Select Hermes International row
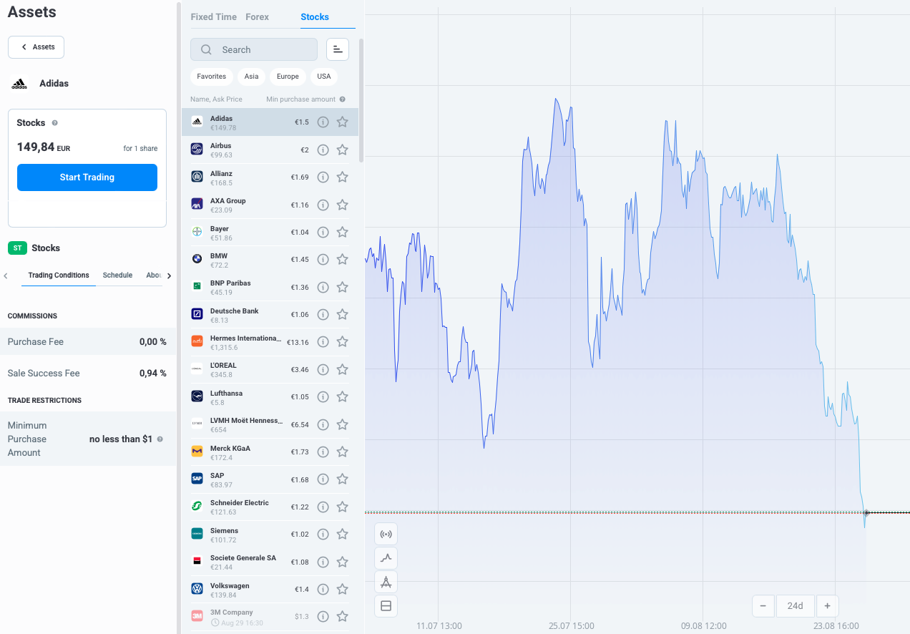Viewport: 910px width, 634px height. click(x=270, y=342)
